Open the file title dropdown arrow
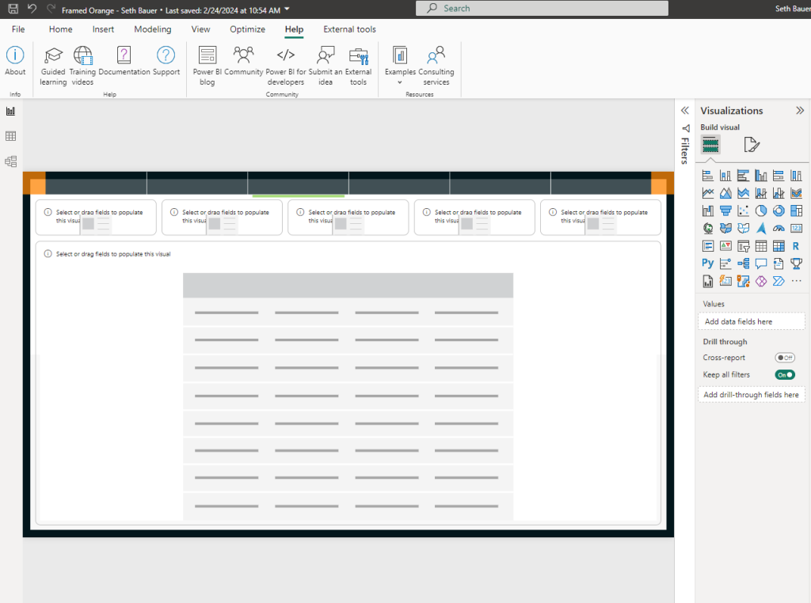Viewport: 811px width, 603px height. [287, 9]
